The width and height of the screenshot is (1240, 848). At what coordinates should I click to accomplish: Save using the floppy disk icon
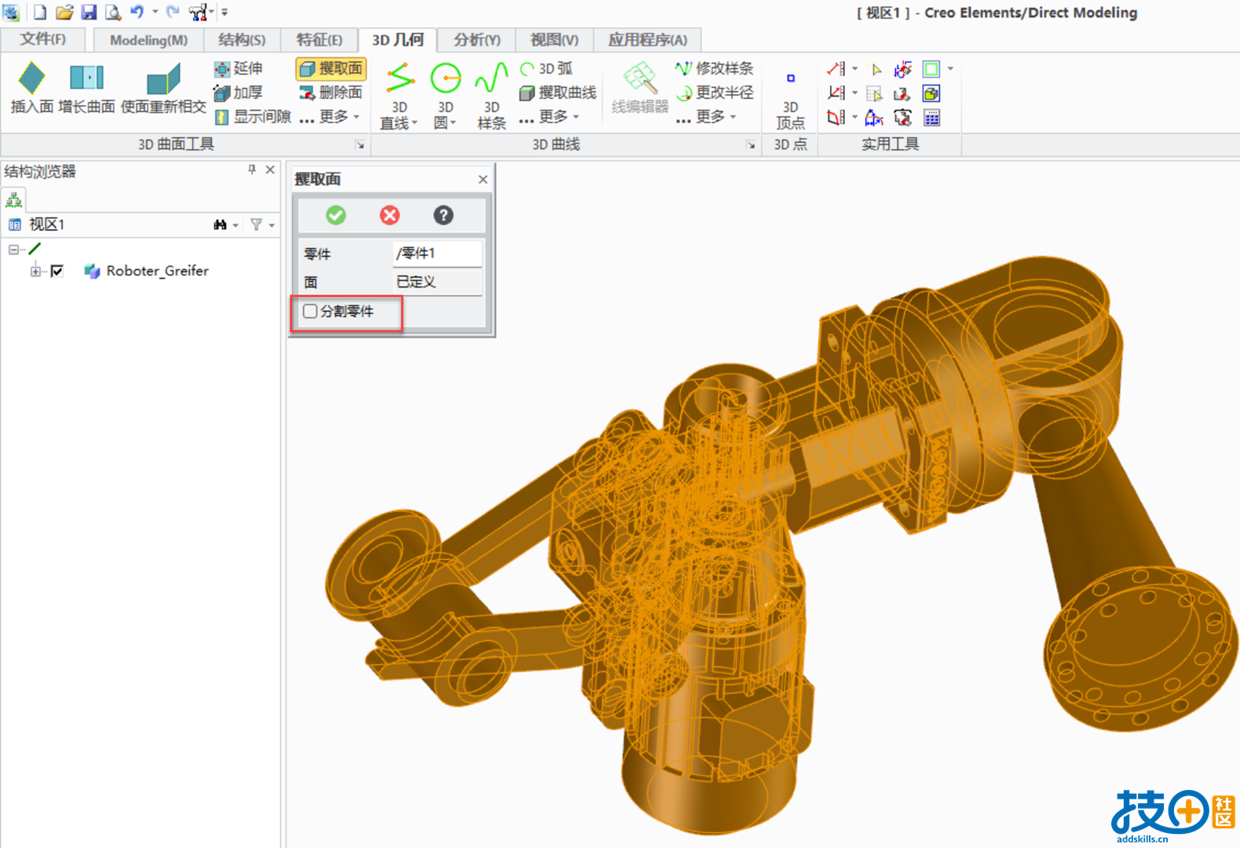[x=89, y=12]
